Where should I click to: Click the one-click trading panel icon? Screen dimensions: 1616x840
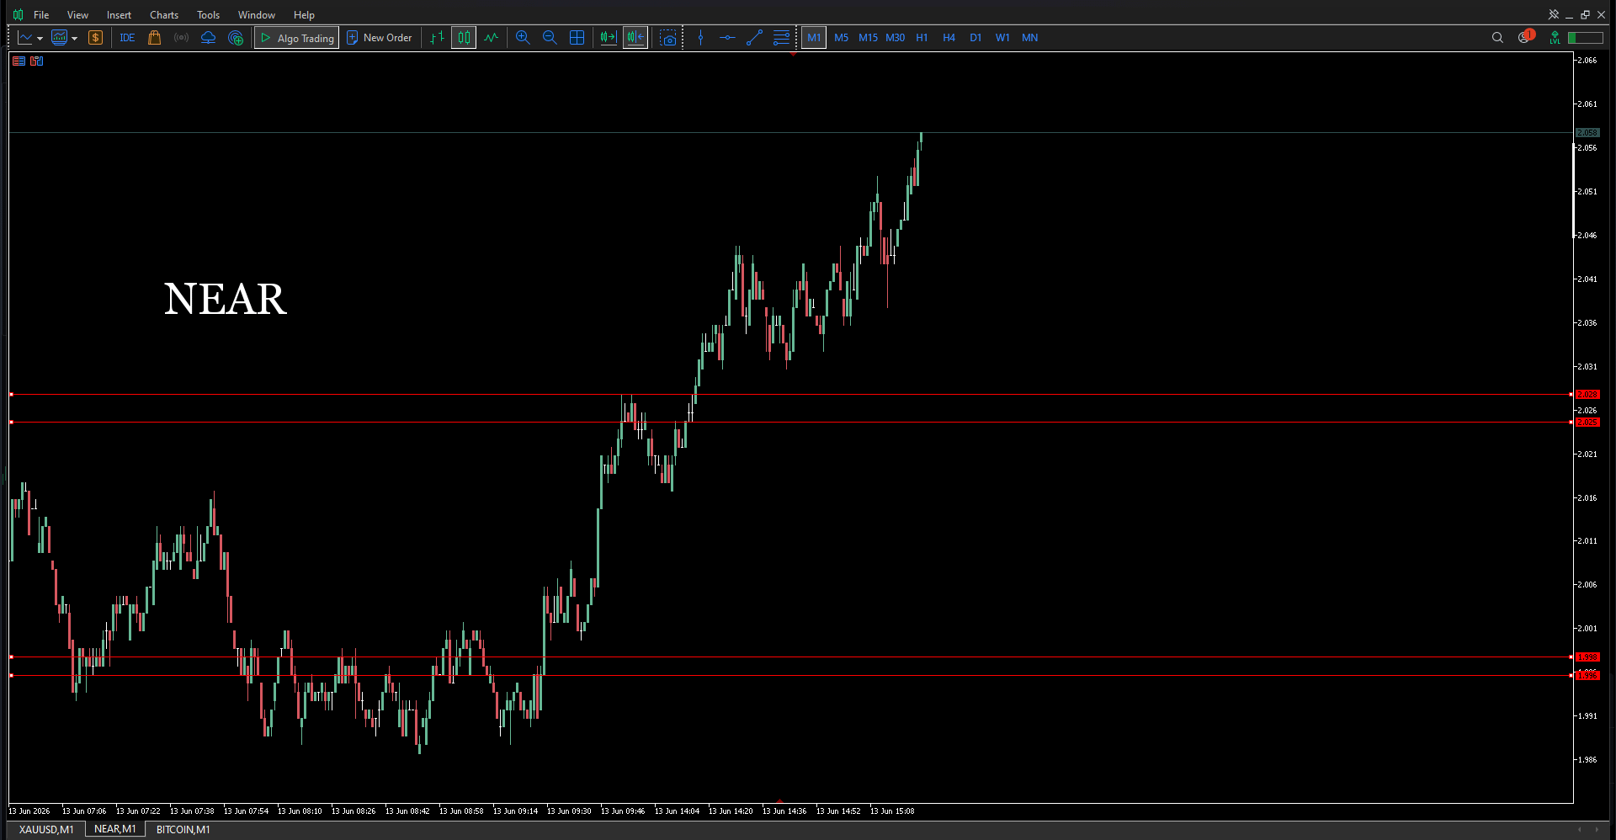click(19, 61)
